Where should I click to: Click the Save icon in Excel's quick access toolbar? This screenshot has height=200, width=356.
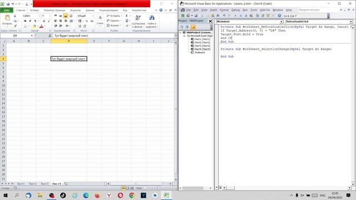[8, 4]
